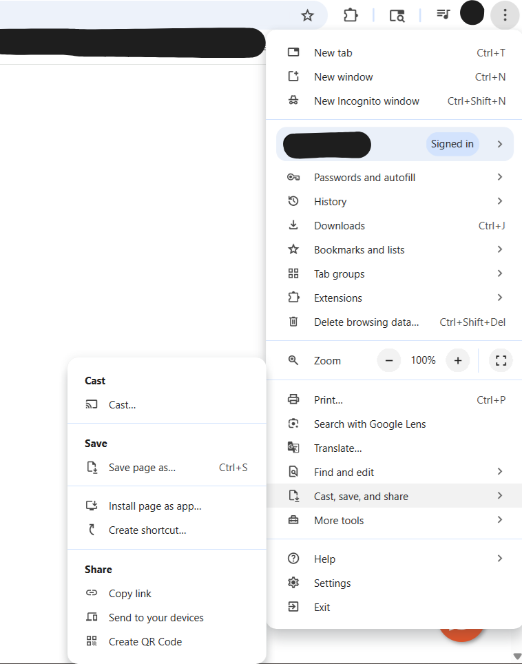Choose Save page as... option
The height and width of the screenshot is (664, 522).
(x=142, y=468)
